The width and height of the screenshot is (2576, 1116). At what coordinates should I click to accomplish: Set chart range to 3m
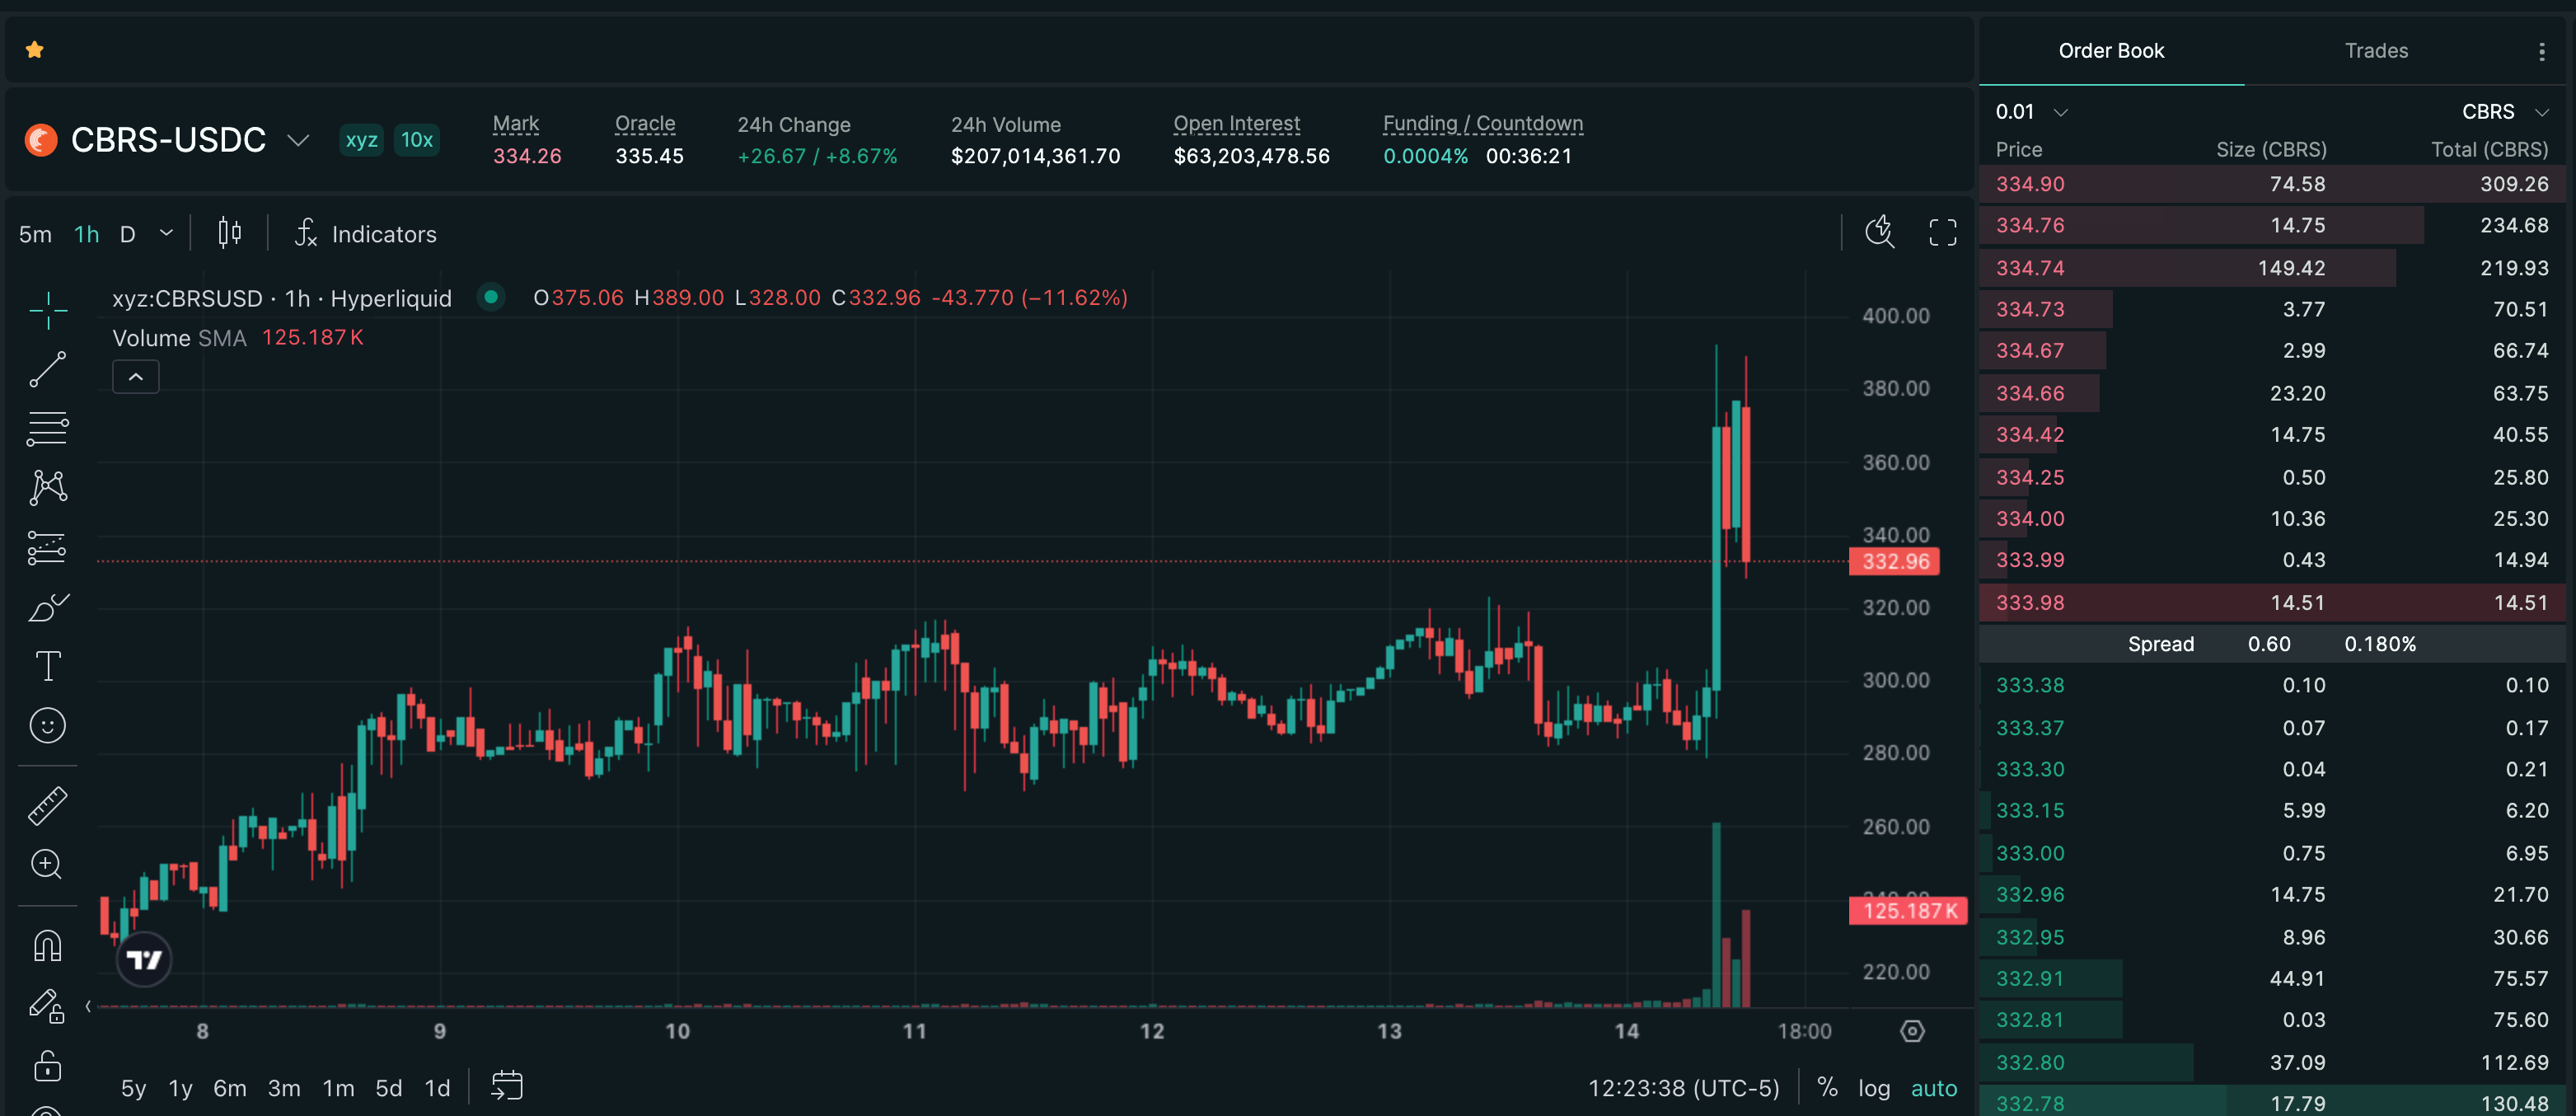pyautogui.click(x=284, y=1088)
